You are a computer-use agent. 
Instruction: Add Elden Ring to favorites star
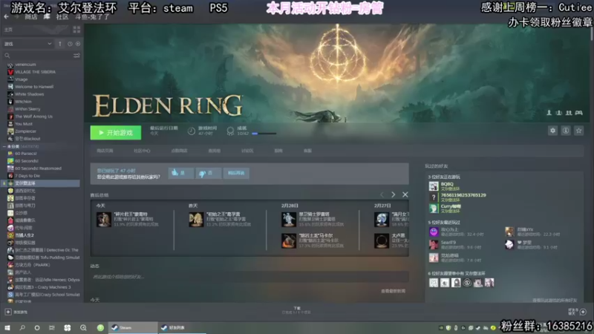click(x=578, y=131)
